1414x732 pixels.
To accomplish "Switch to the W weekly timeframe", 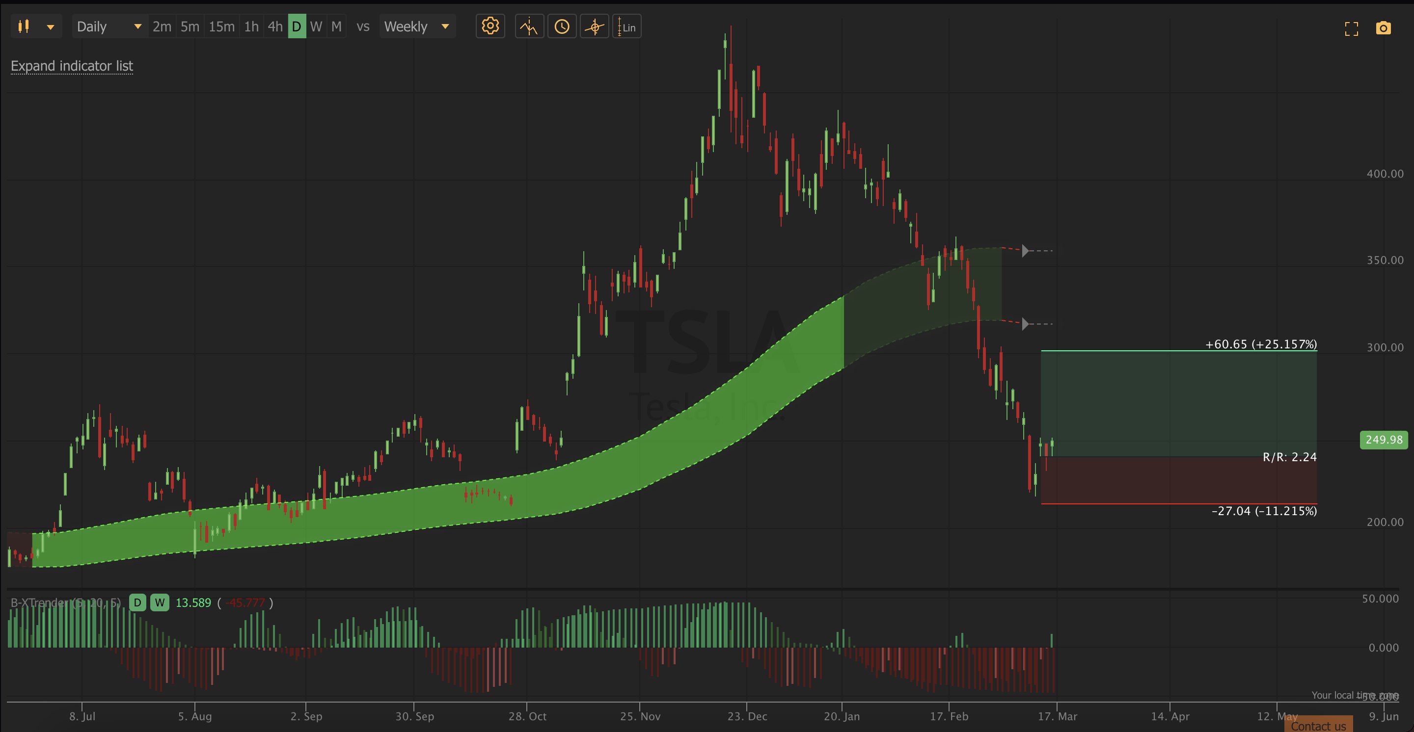I will [316, 26].
